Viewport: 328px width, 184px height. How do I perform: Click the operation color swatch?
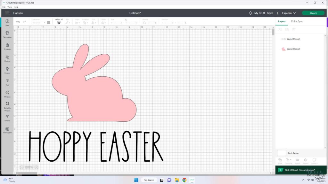click(49, 23)
